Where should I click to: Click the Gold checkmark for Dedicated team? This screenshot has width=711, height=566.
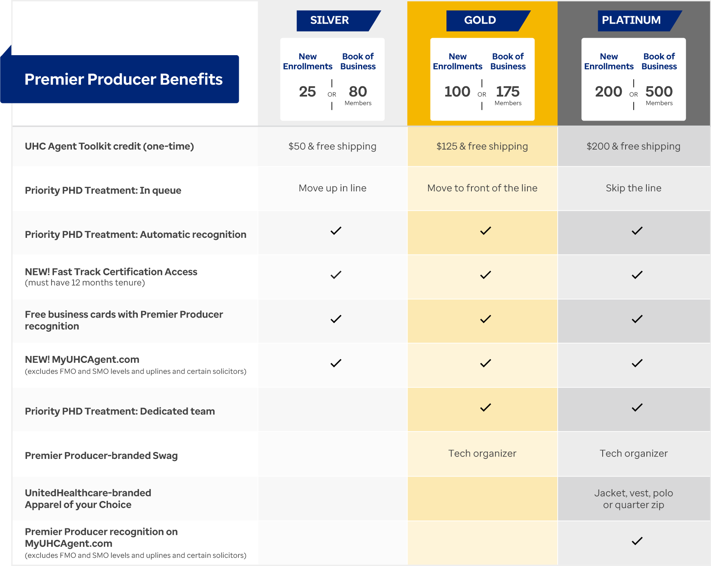485,407
